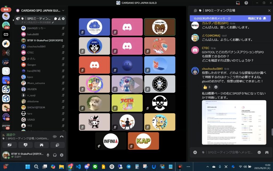Toggle microphone mute in user panel
This screenshot has width=273, height=171.
48,155
